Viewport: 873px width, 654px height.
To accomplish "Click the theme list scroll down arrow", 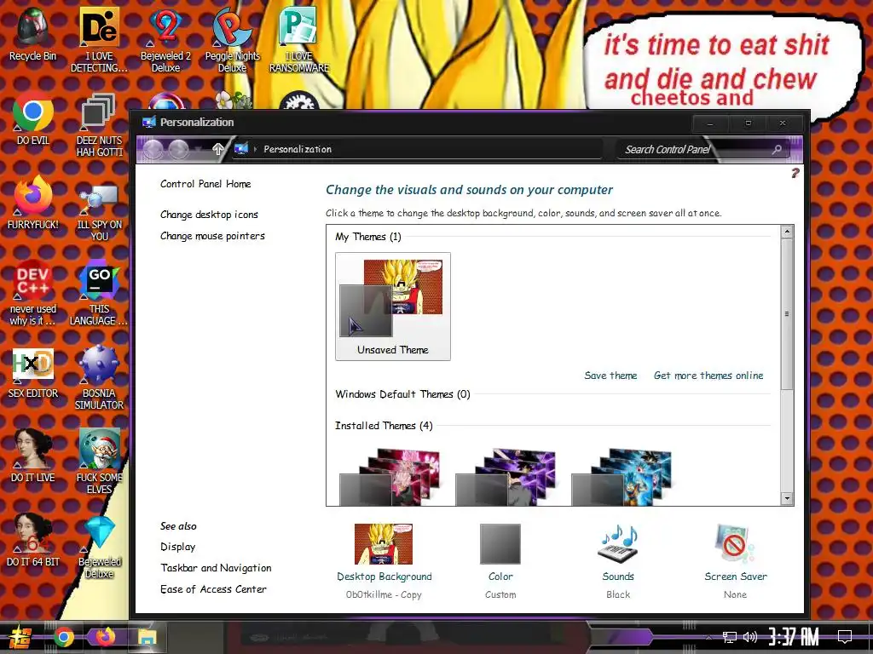I will click(x=787, y=498).
